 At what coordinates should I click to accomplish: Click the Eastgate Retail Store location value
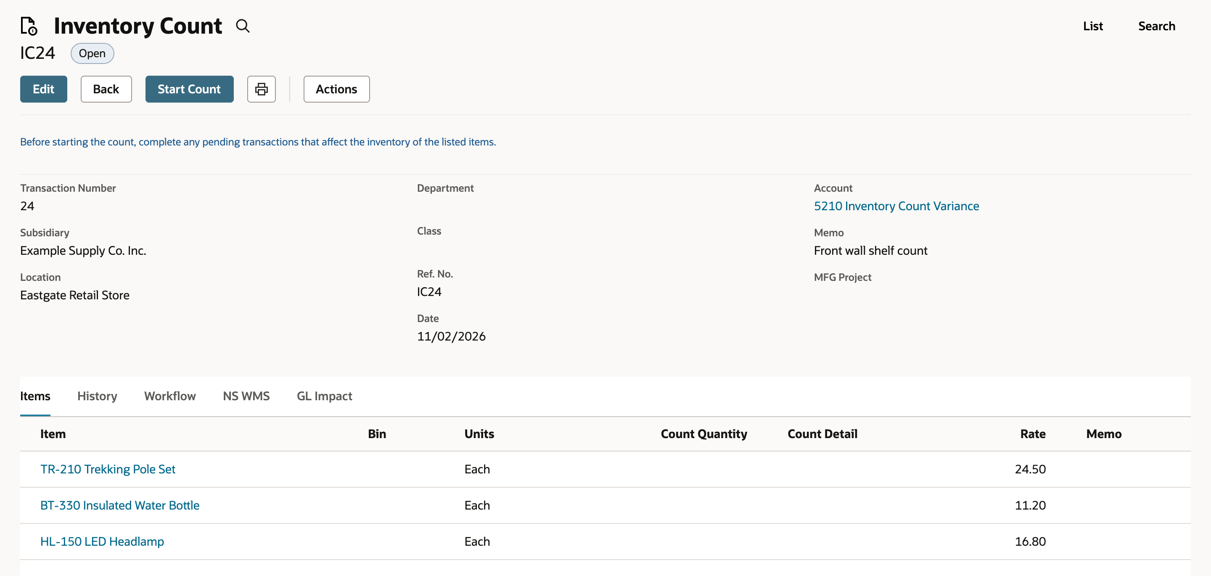[75, 295]
